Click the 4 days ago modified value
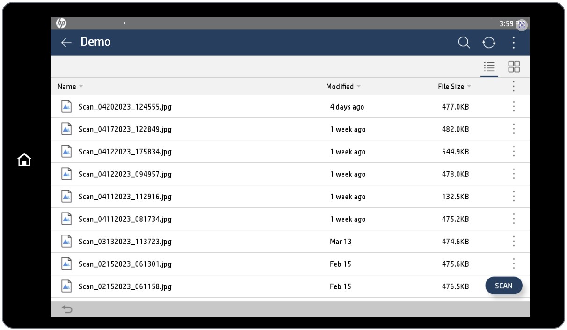The height and width of the screenshot is (330, 567). (x=347, y=107)
